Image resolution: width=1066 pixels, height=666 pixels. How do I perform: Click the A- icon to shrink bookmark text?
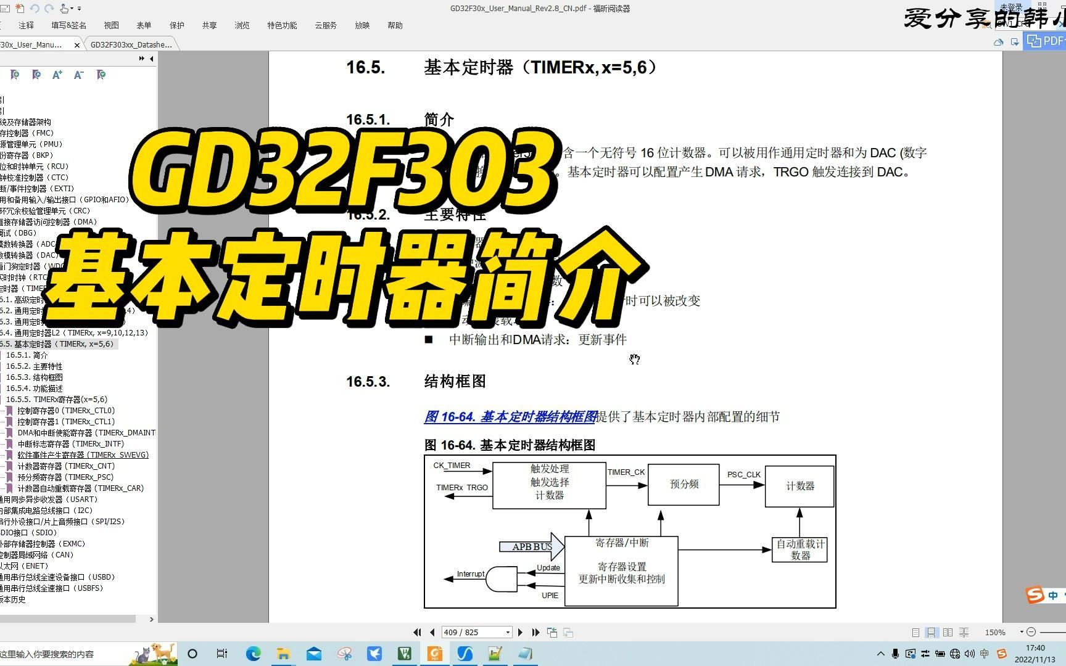78,75
